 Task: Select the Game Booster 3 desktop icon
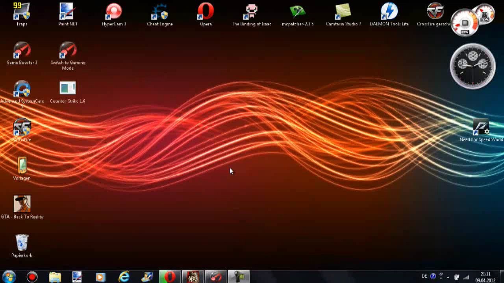coord(22,53)
